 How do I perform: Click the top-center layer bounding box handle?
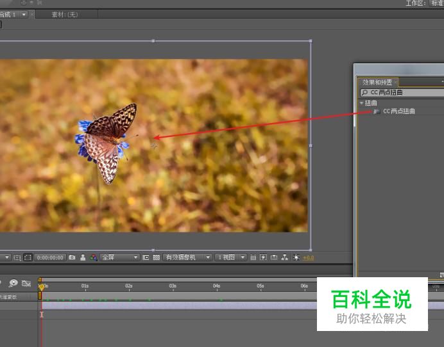point(153,41)
